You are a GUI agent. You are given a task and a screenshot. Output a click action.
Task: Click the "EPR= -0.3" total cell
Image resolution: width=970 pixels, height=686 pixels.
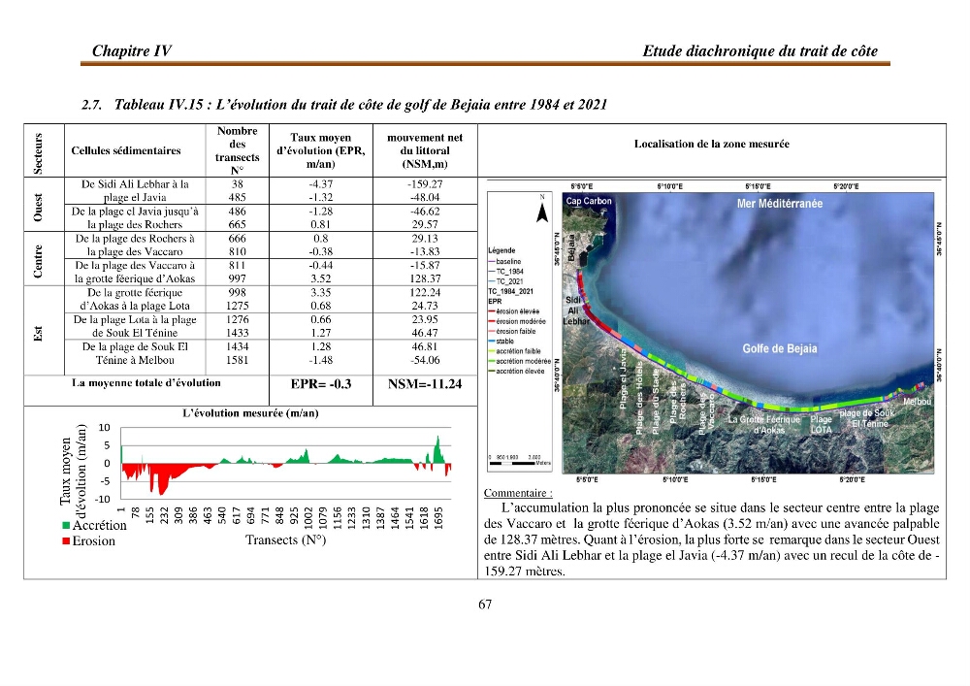coord(321,384)
